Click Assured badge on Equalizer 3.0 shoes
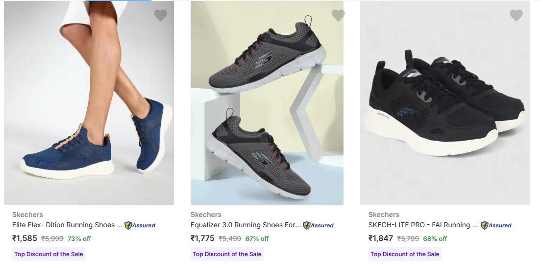This screenshot has height=264, width=540. 318,225
